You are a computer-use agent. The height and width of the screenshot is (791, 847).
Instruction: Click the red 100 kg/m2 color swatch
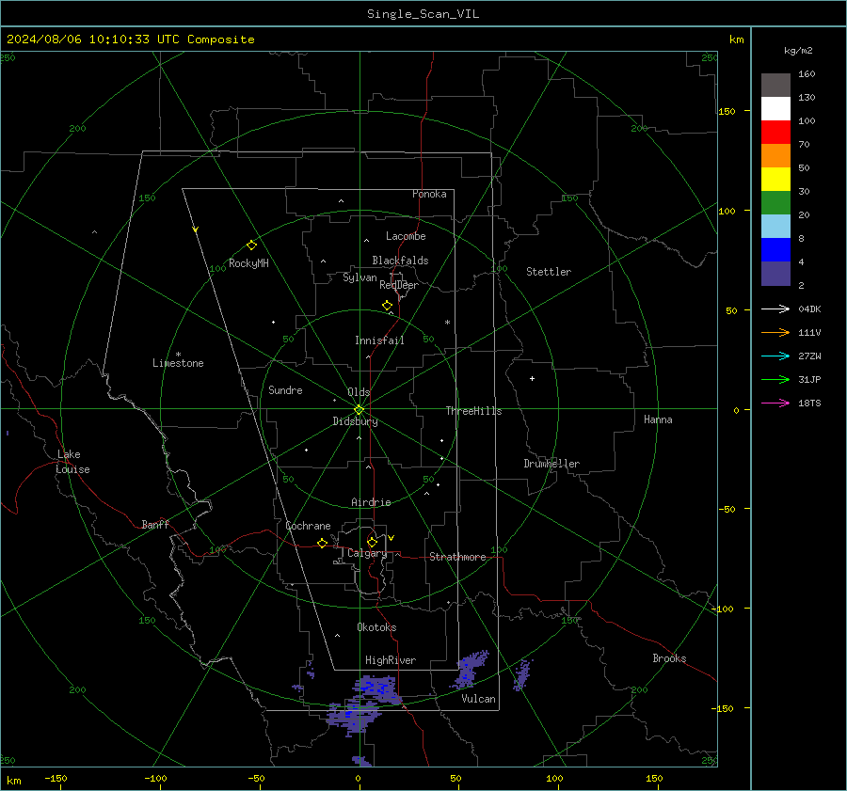[775, 133]
